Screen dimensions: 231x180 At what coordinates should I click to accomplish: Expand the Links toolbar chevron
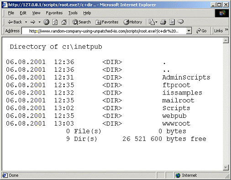(226, 29)
